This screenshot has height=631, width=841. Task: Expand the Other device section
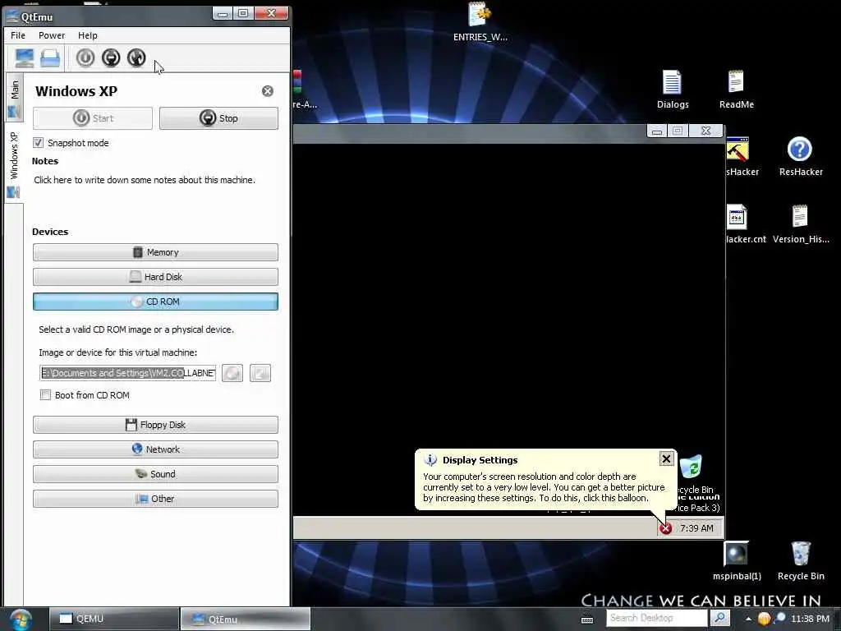(x=155, y=499)
